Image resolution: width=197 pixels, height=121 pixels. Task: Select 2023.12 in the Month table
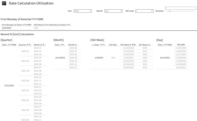73,67
